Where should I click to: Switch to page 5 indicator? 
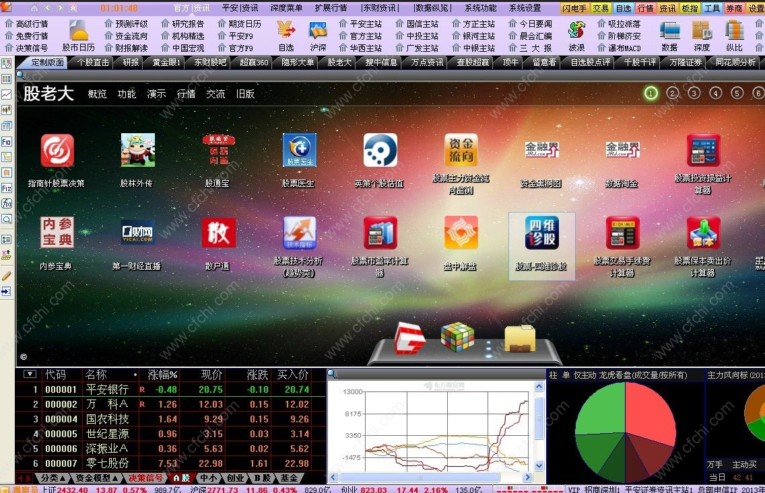click(737, 93)
